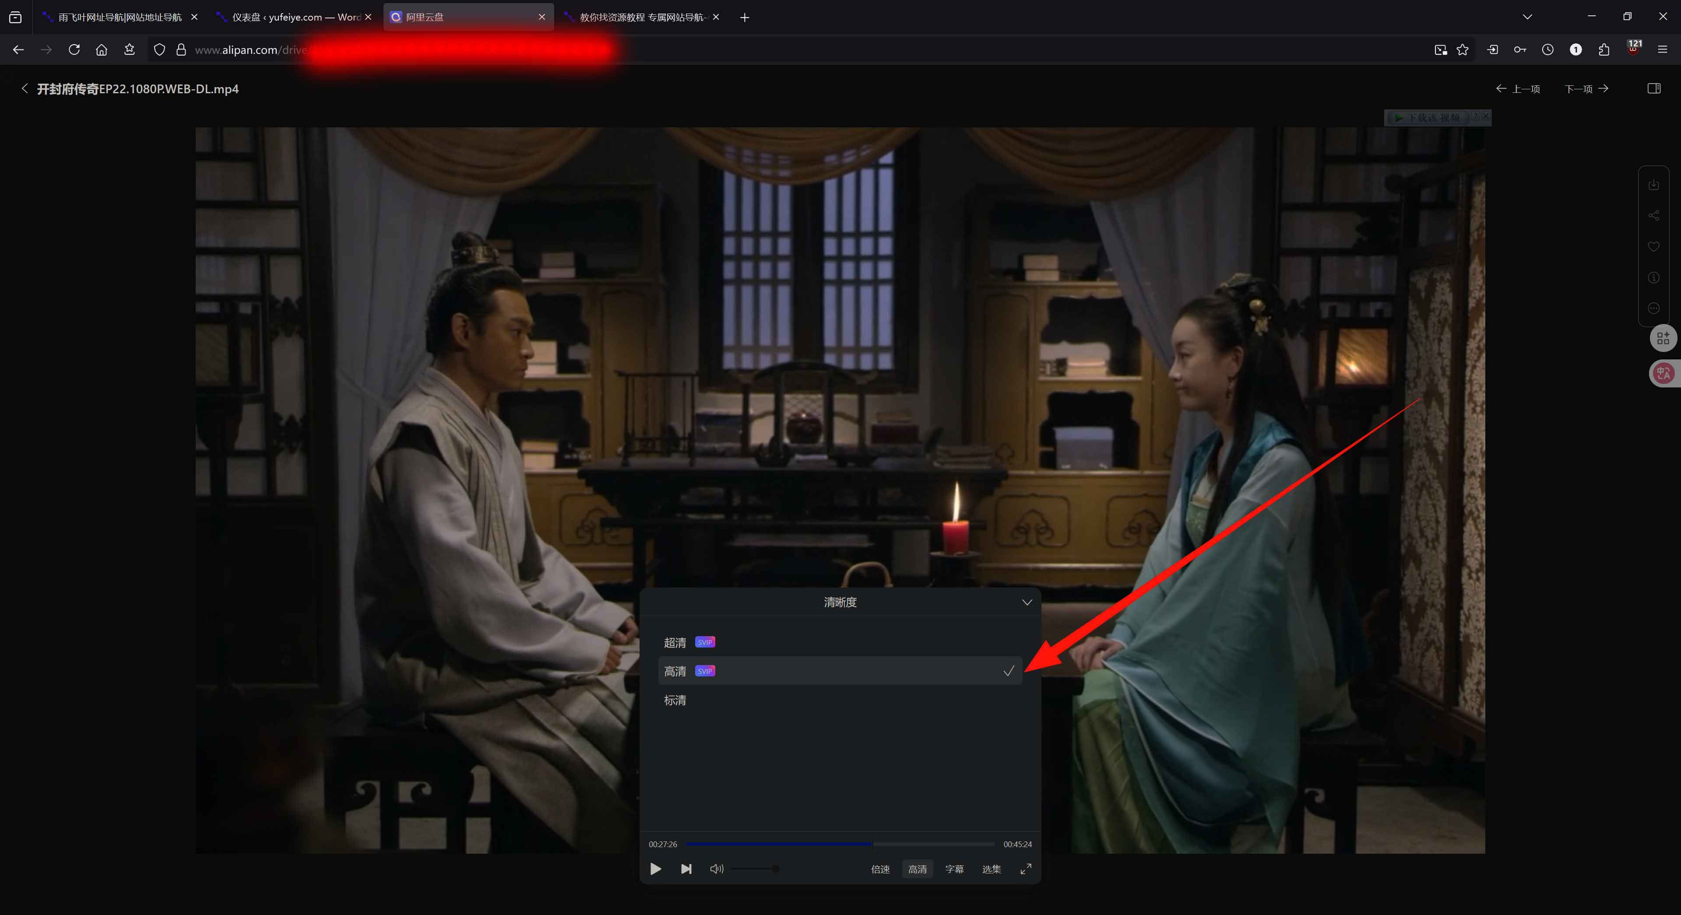The image size is (1681, 915).
Task: Enter fullscreen mode
Action: click(x=1026, y=869)
